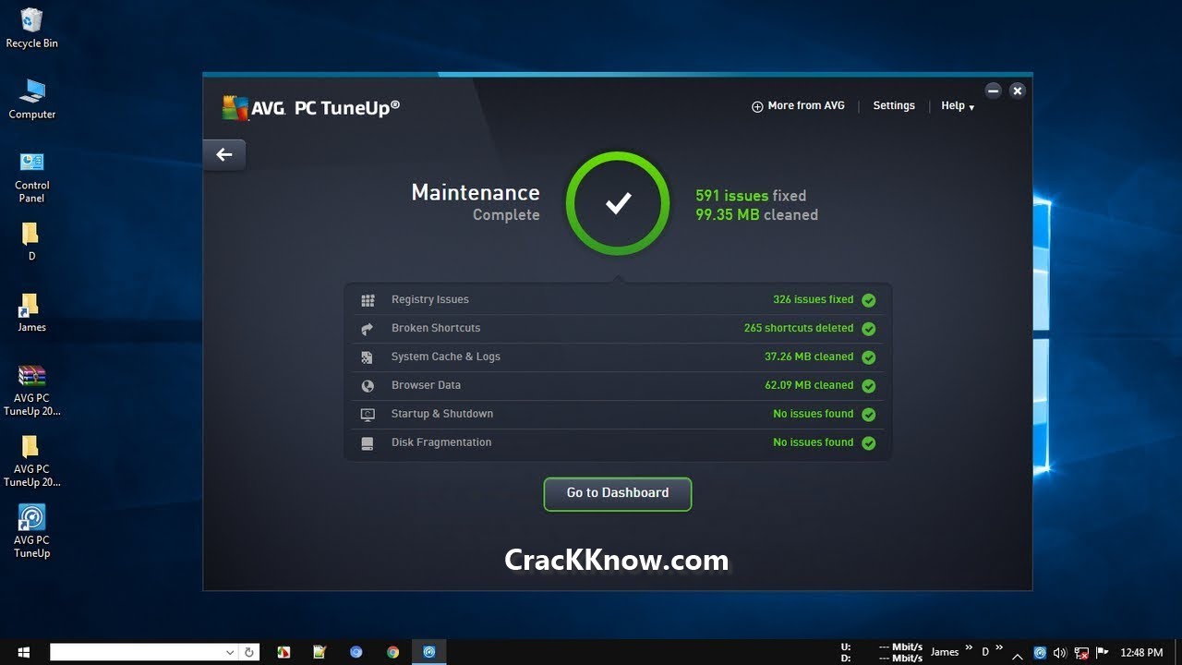Click the Browser Data label

tap(426, 386)
